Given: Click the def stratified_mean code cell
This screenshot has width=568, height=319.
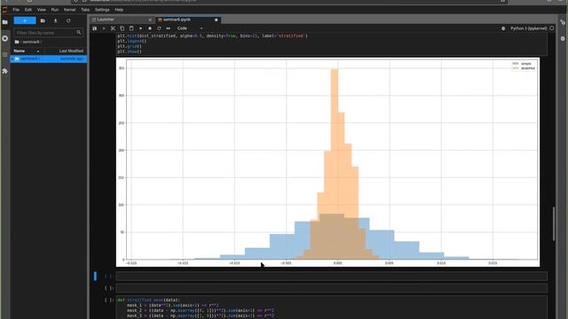Looking at the screenshot, I should point(331,307).
